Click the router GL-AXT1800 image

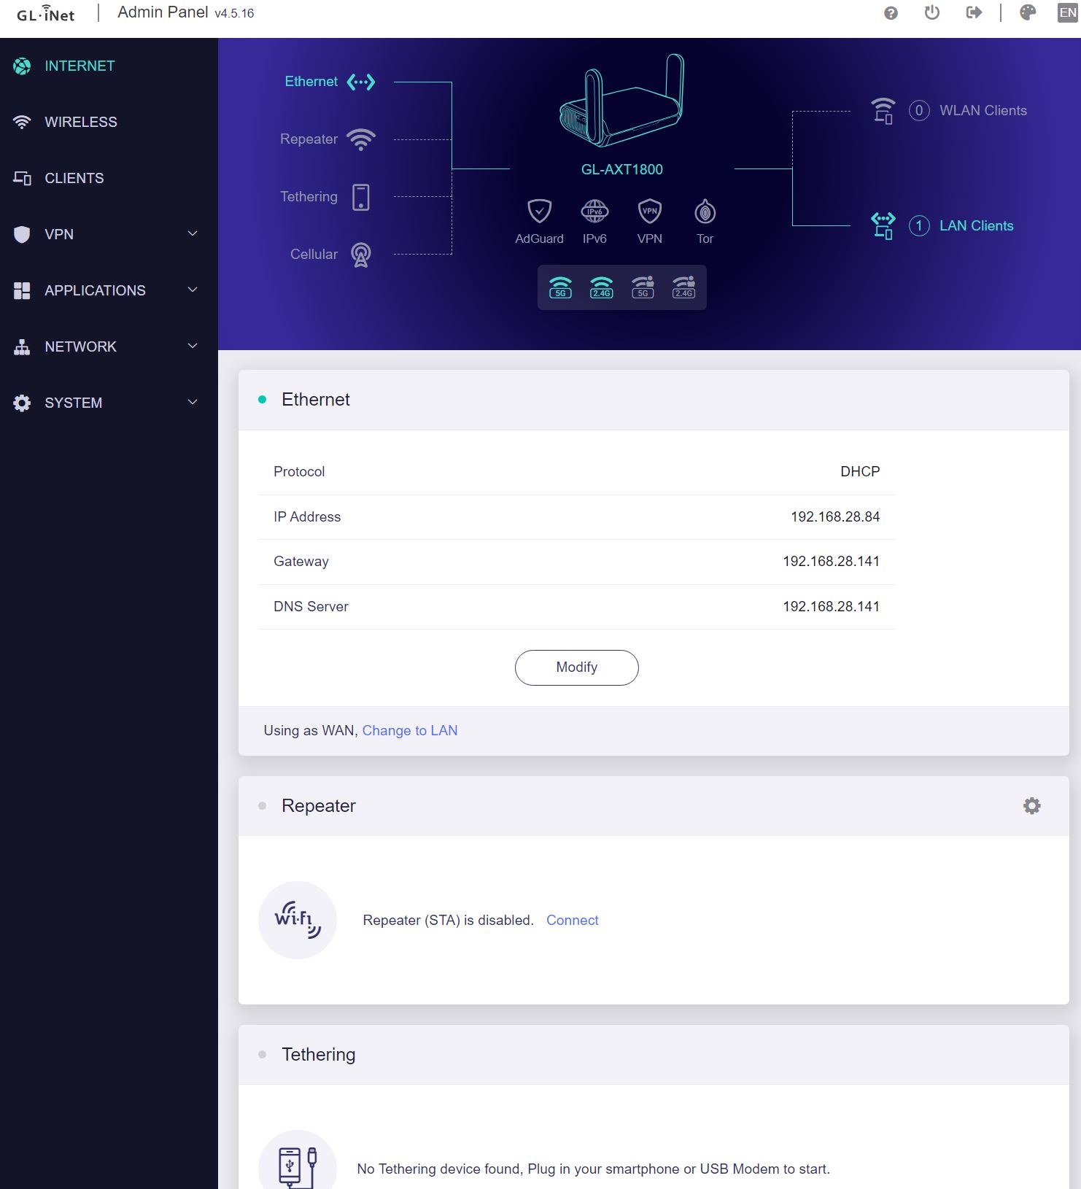point(621,100)
